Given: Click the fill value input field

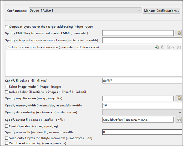Looking at the screenshot, I should [x=142, y=81].
